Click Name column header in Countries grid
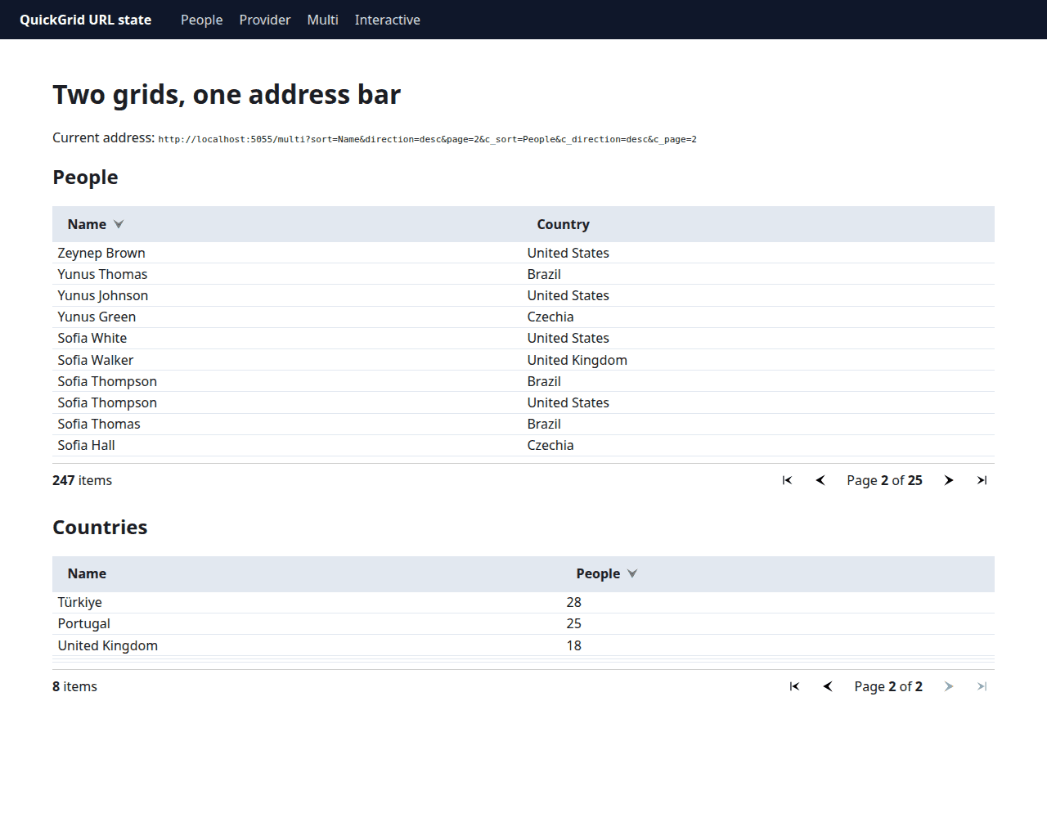The image size is (1047, 818). [x=87, y=573]
